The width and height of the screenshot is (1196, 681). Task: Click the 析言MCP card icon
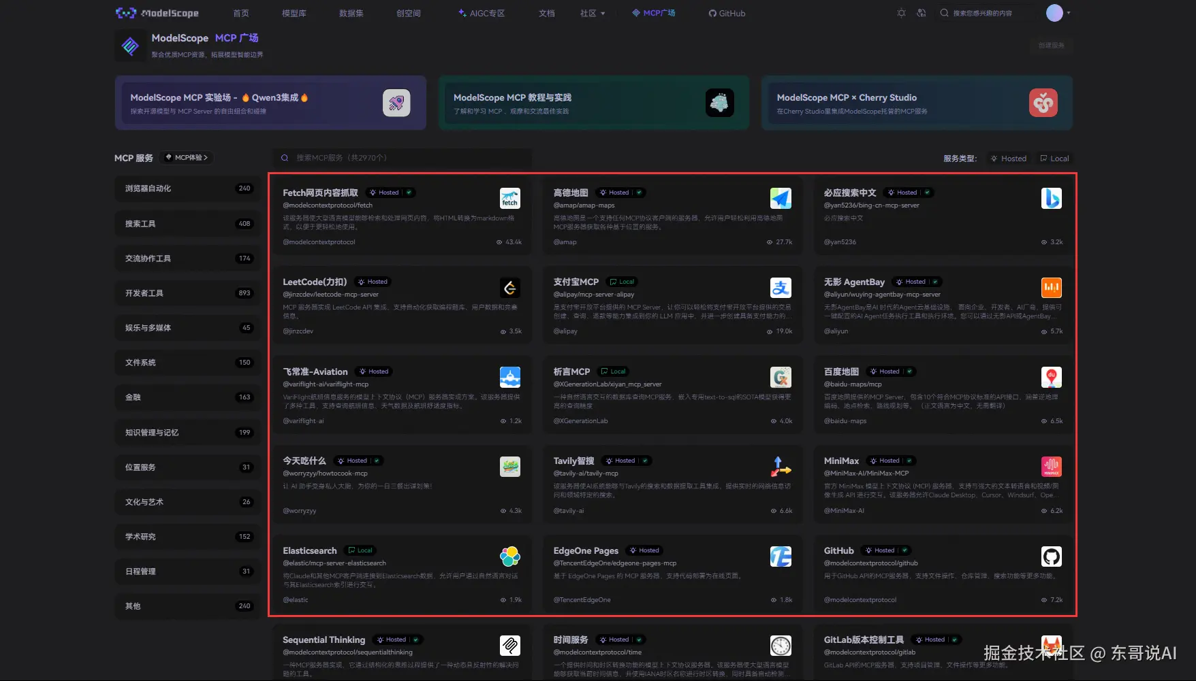pos(781,377)
